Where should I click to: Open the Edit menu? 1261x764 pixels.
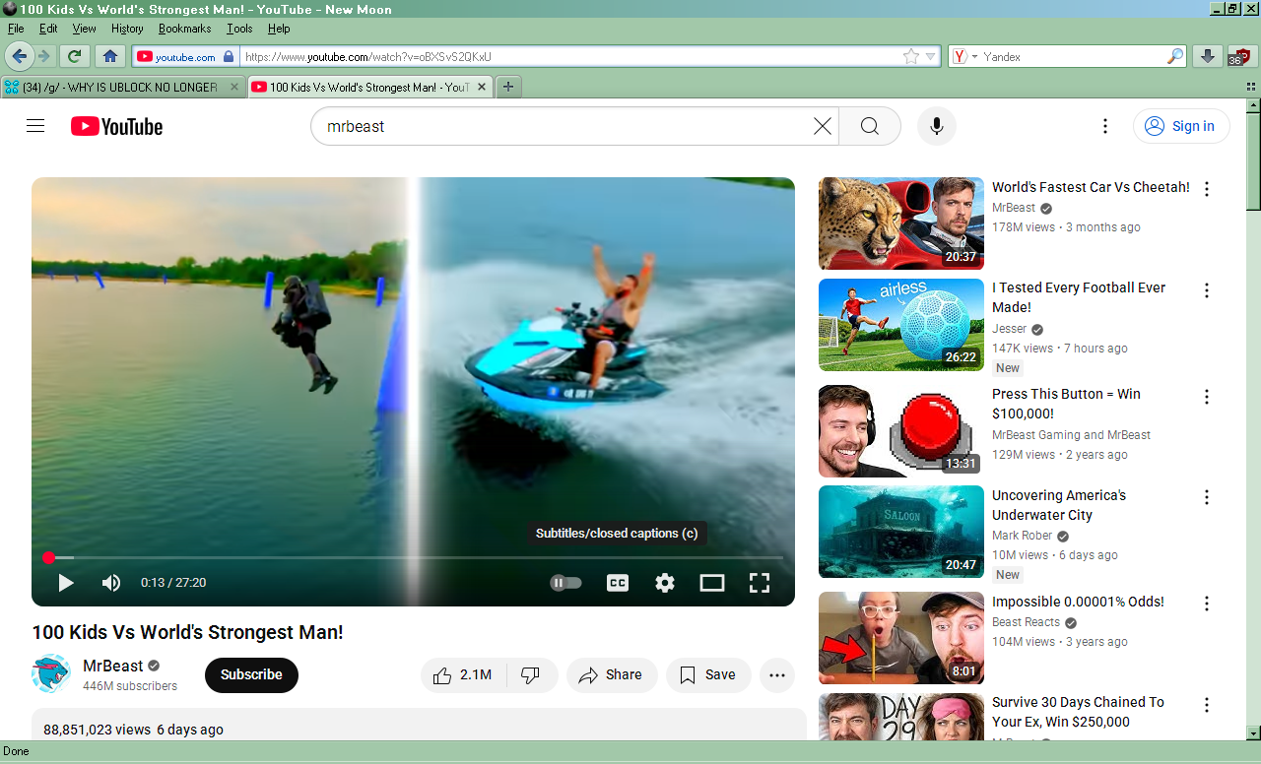[x=48, y=29]
